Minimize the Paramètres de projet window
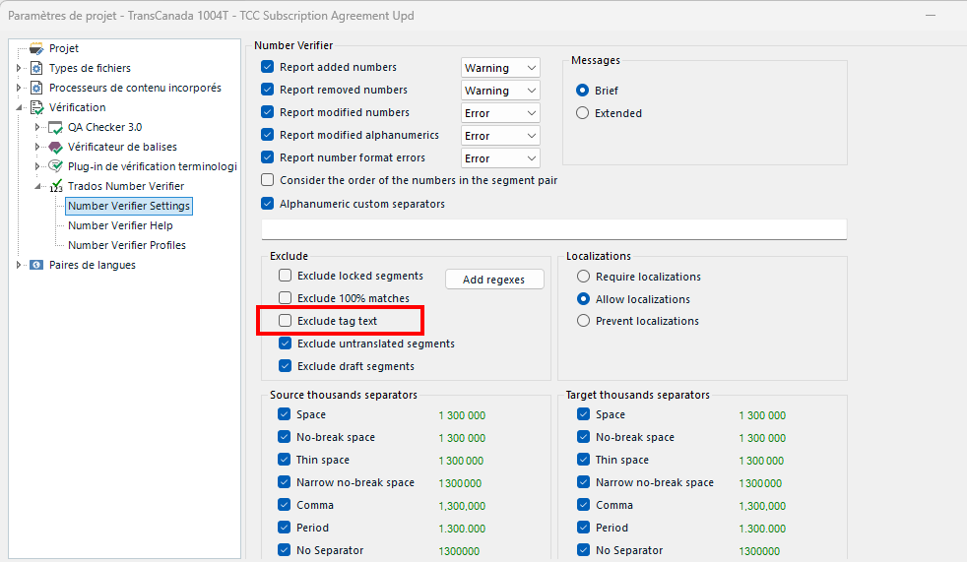The height and width of the screenshot is (562, 967). 931,16
